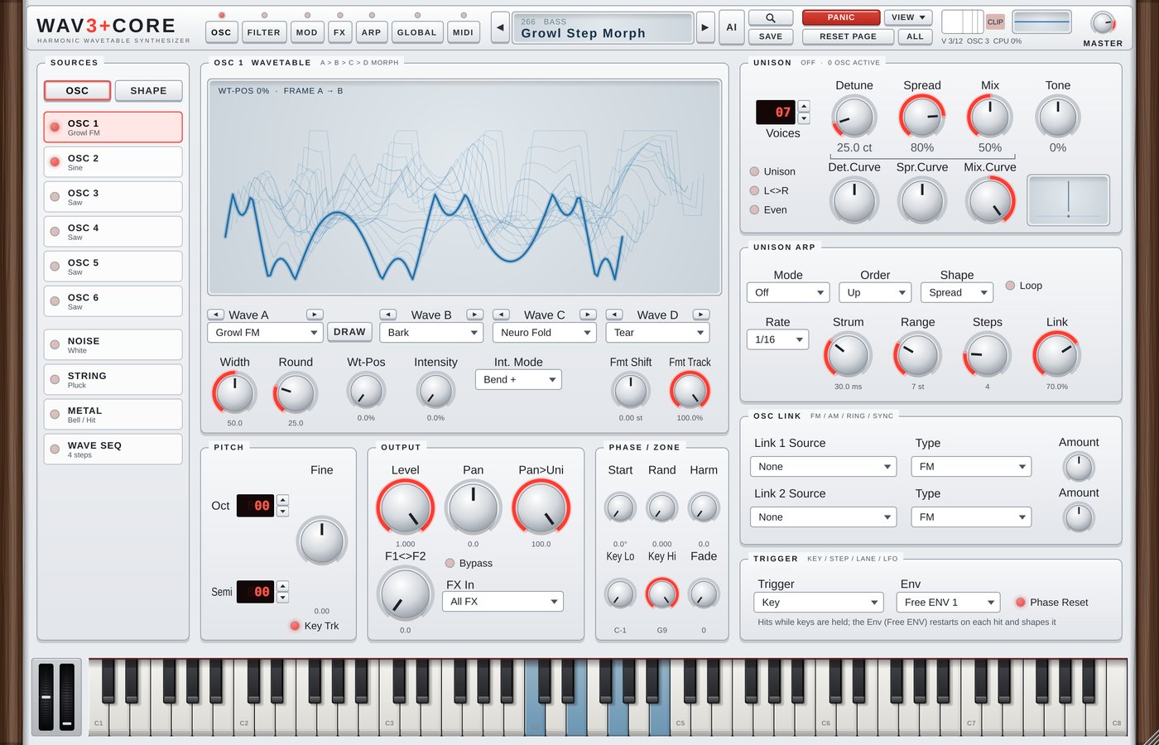This screenshot has width=1159, height=745.
Task: Open the Int. Mode Bend + dropdown
Action: coord(518,380)
